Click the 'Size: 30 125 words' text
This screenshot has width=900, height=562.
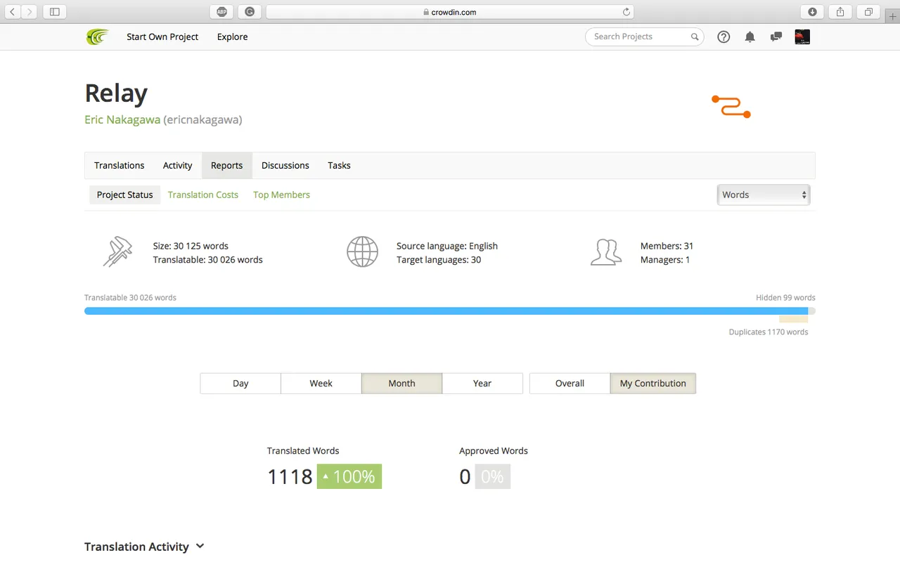[191, 246]
